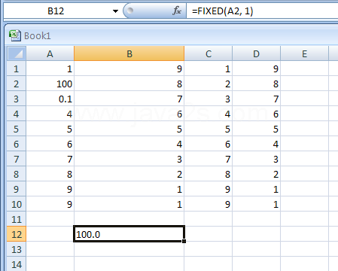Click the fill handle of cell B12
Image resolution: width=338 pixels, height=271 pixels.
pos(184,241)
